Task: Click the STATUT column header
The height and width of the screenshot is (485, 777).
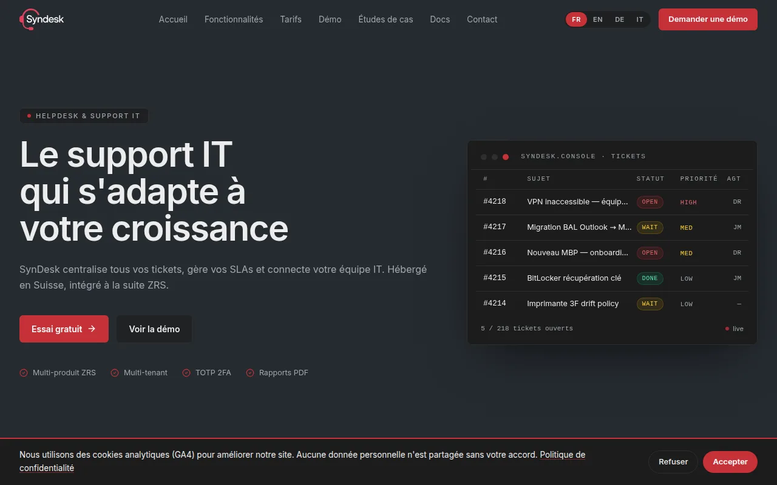Action: click(x=650, y=179)
